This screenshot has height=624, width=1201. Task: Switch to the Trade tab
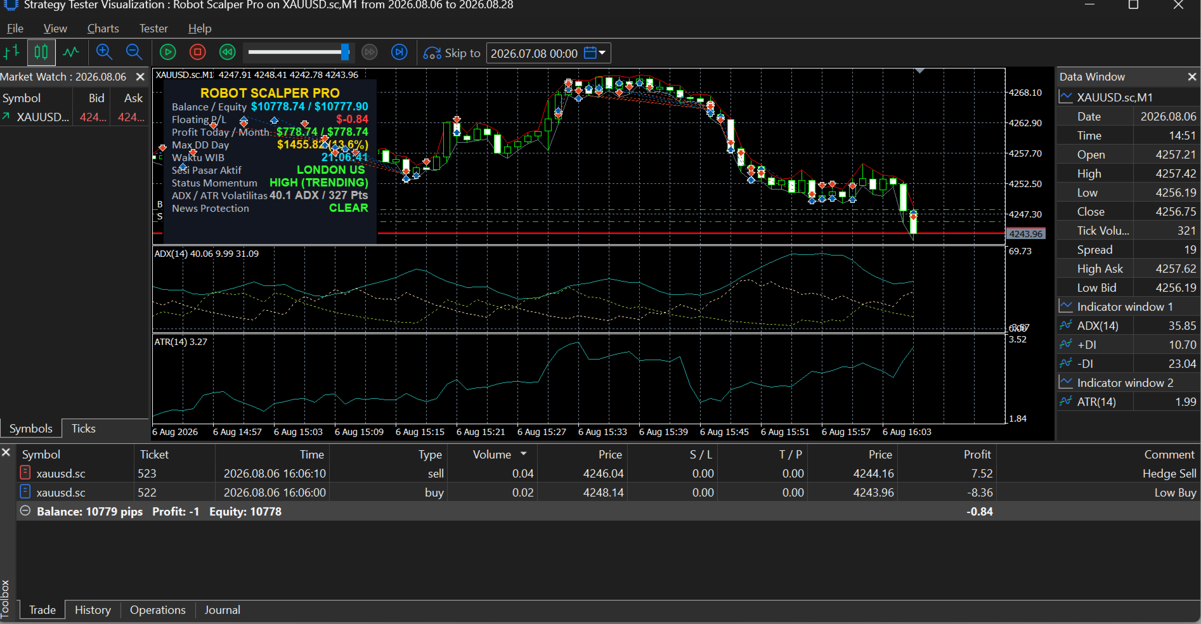[x=42, y=610]
